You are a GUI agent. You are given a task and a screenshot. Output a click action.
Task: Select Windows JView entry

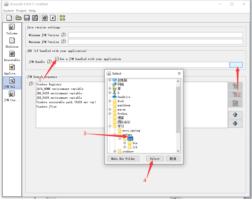pyautogui.click(x=46, y=107)
